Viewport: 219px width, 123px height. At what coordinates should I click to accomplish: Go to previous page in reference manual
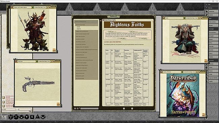click(124, 109)
